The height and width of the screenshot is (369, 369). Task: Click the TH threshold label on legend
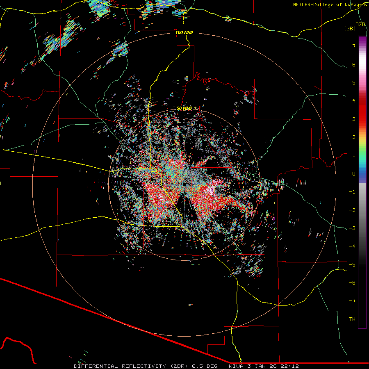352,319
